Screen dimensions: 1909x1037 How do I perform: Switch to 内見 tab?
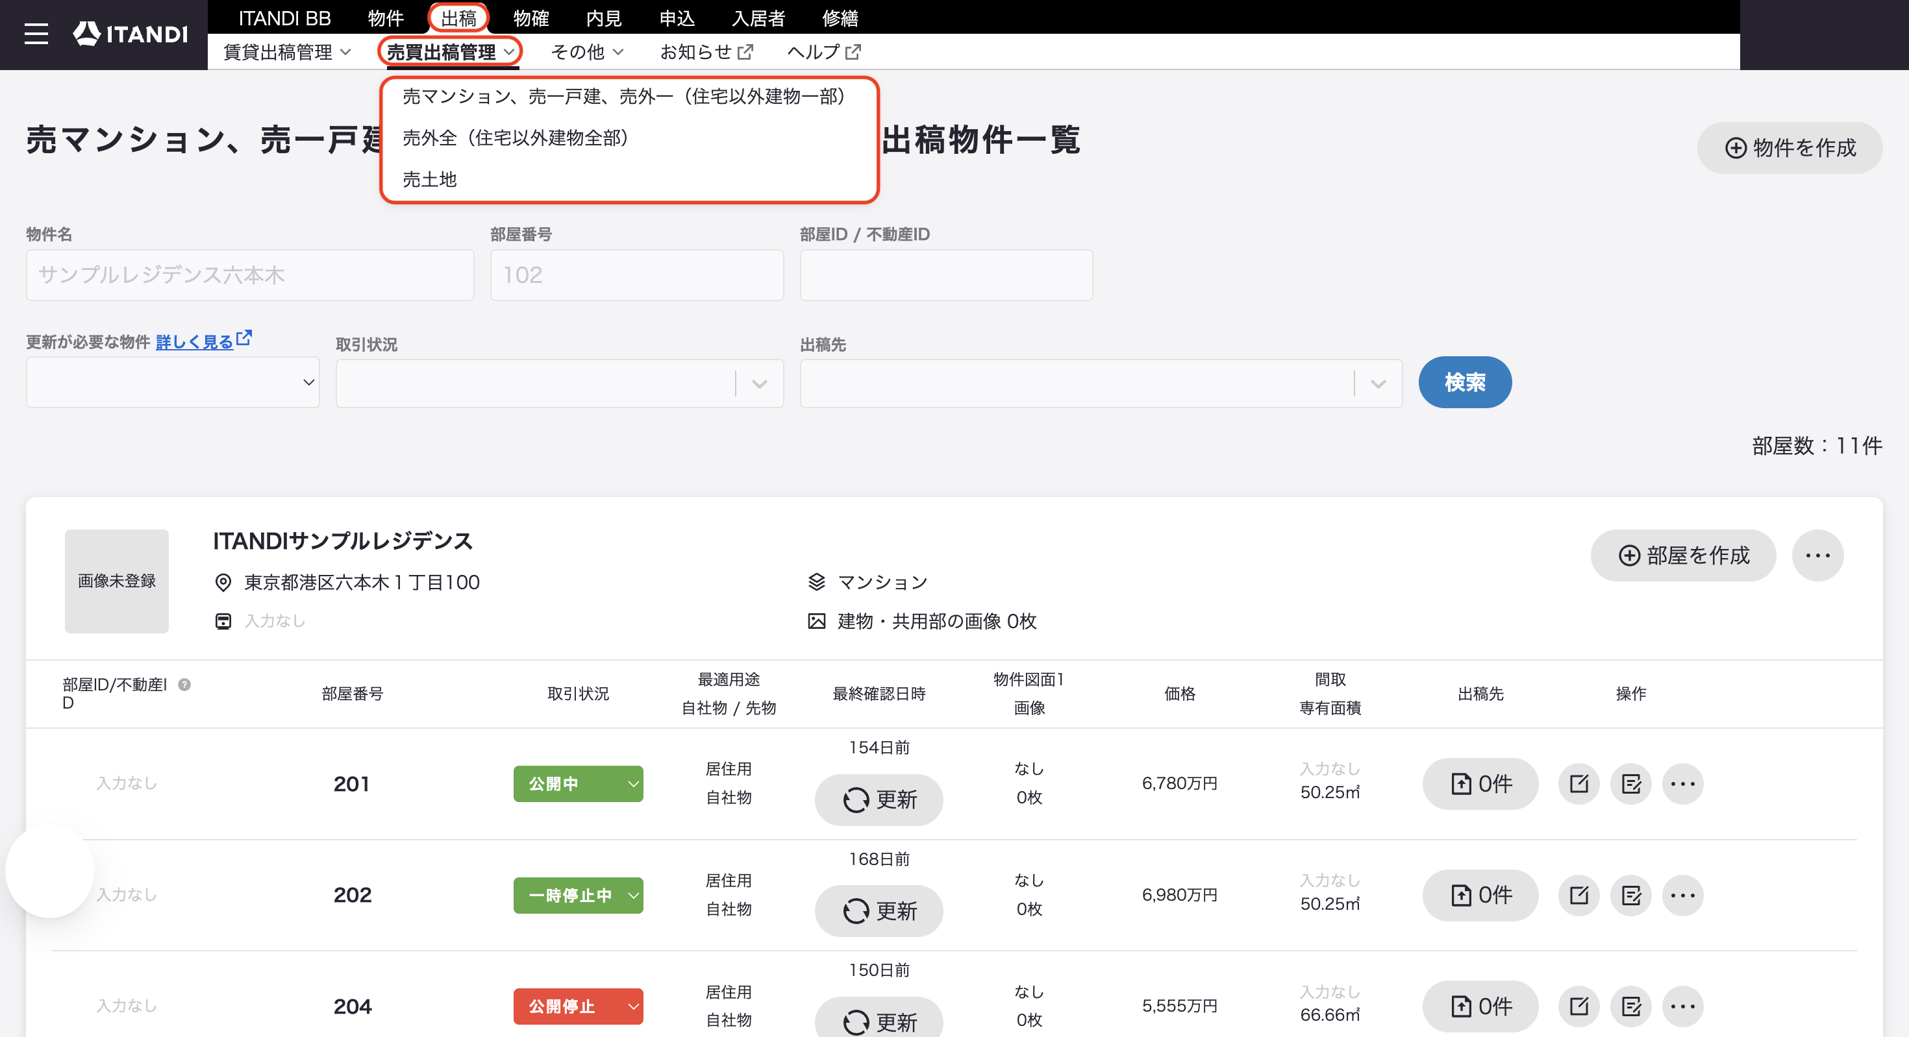(603, 18)
